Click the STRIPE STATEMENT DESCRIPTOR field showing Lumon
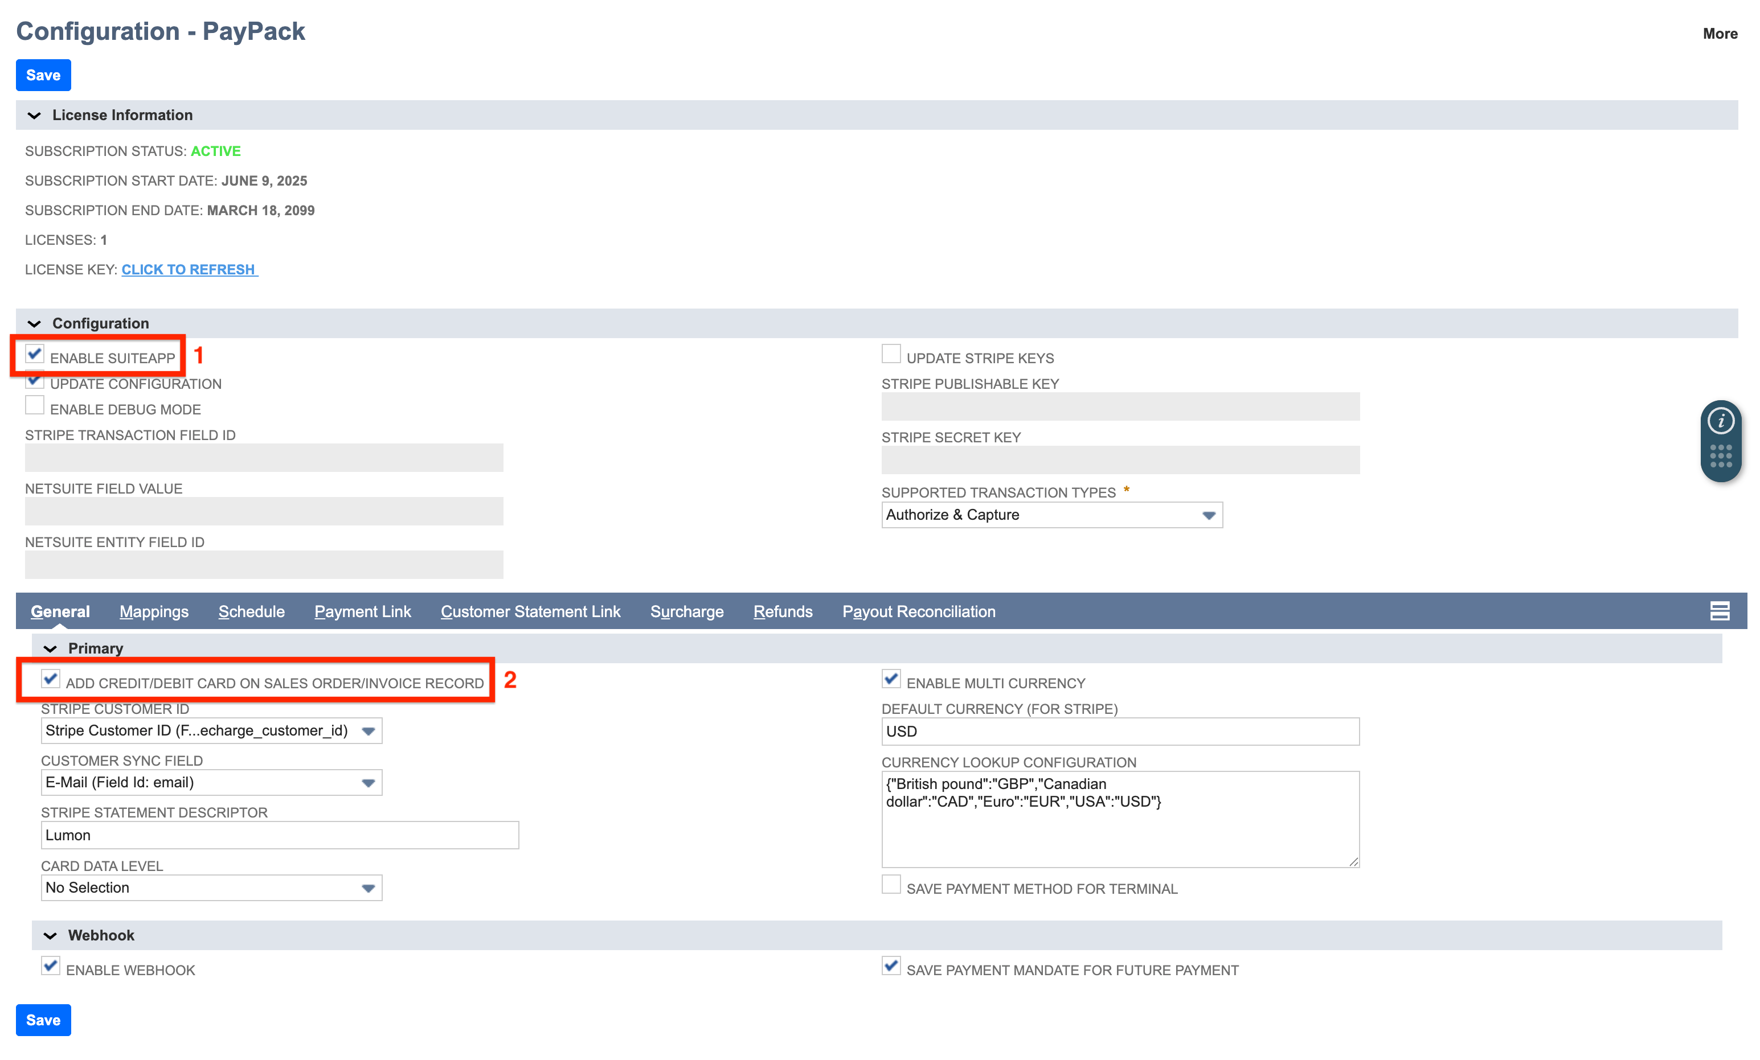 279,835
